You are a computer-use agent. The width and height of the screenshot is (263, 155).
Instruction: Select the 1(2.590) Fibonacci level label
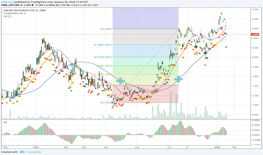(106, 29)
